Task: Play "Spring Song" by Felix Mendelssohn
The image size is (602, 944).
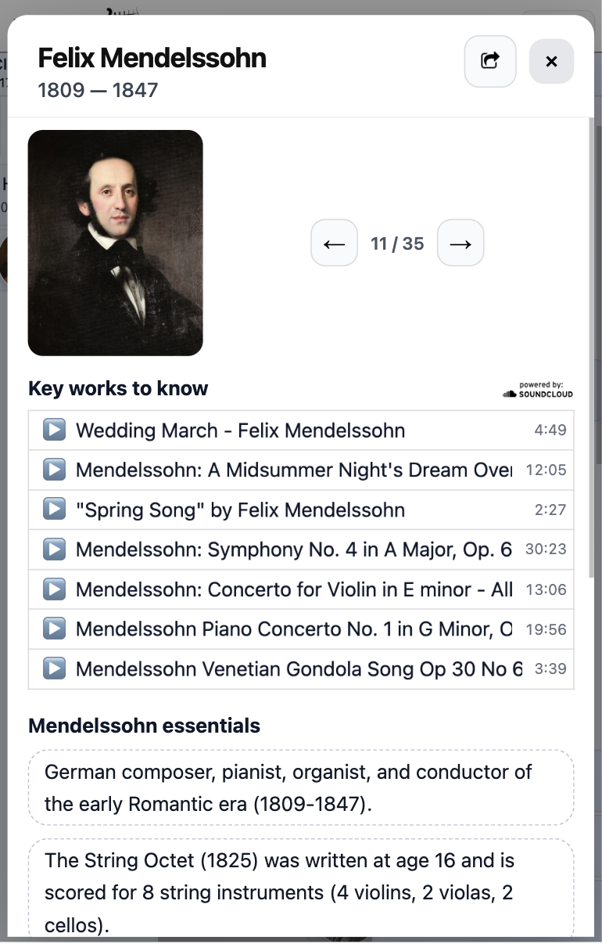Action: point(53,509)
